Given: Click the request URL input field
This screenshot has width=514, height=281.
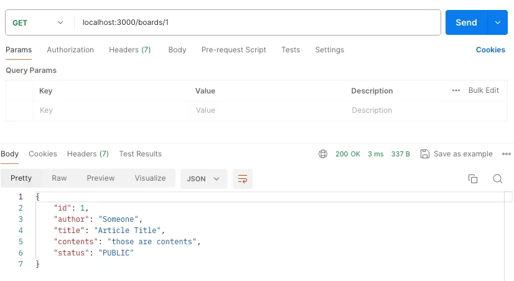Looking at the screenshot, I should [255, 22].
